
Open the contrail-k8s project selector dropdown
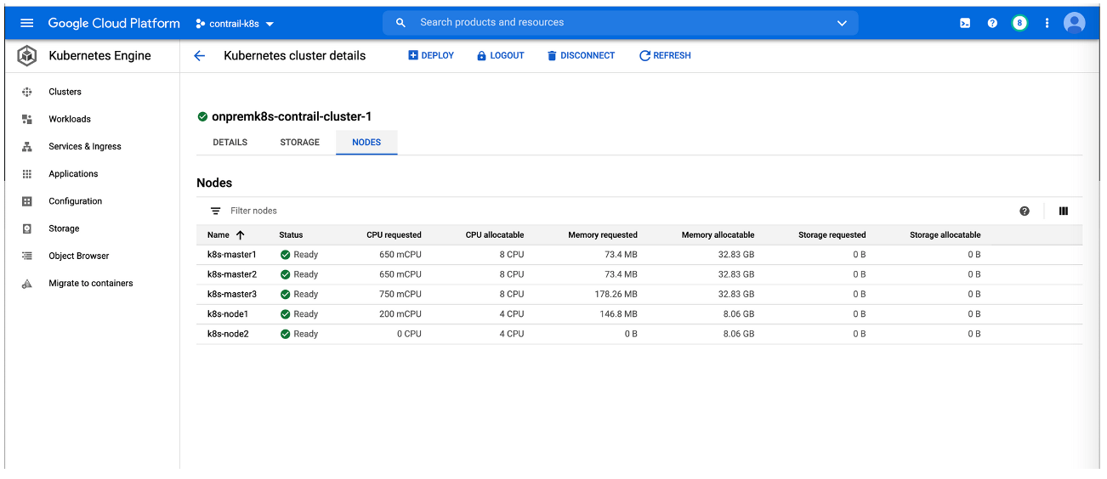coord(235,24)
